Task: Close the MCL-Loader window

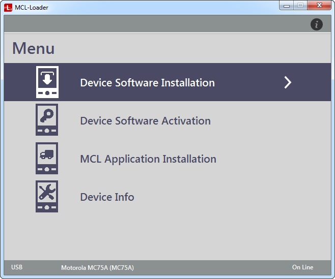Action: (319, 5)
